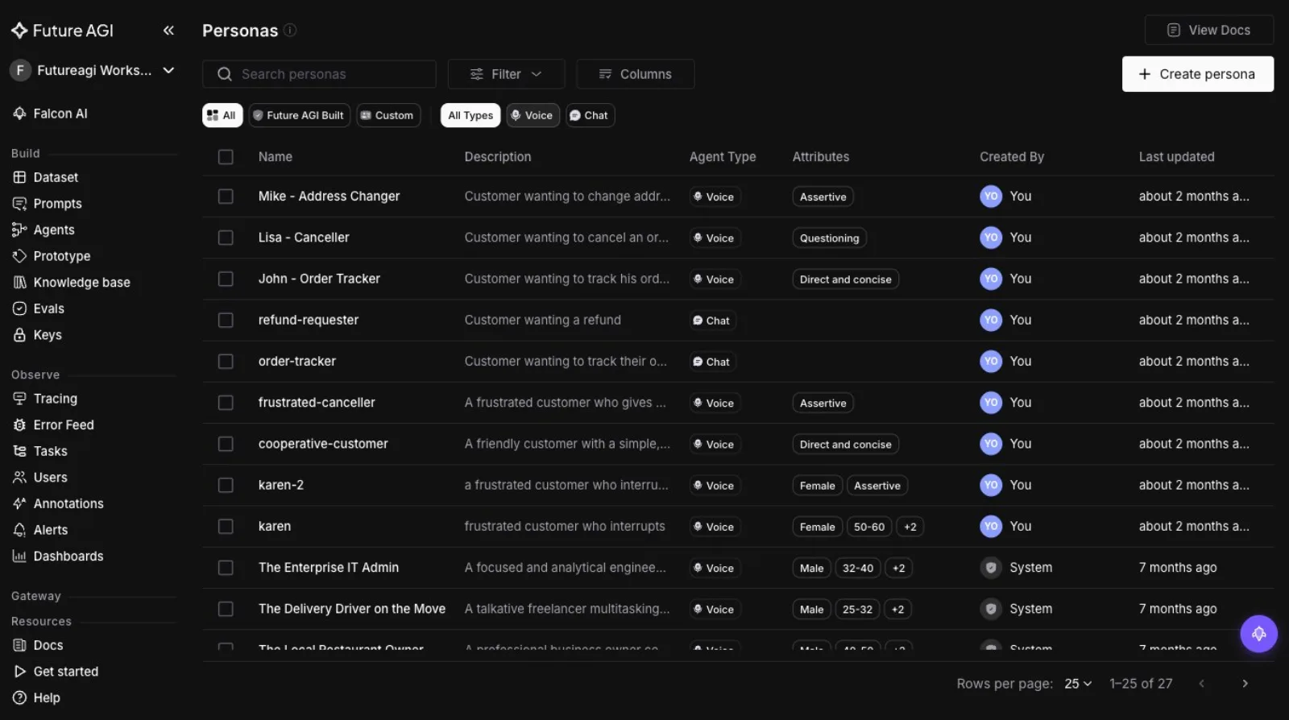Expand the Futureagi workspace switcher

pos(93,70)
